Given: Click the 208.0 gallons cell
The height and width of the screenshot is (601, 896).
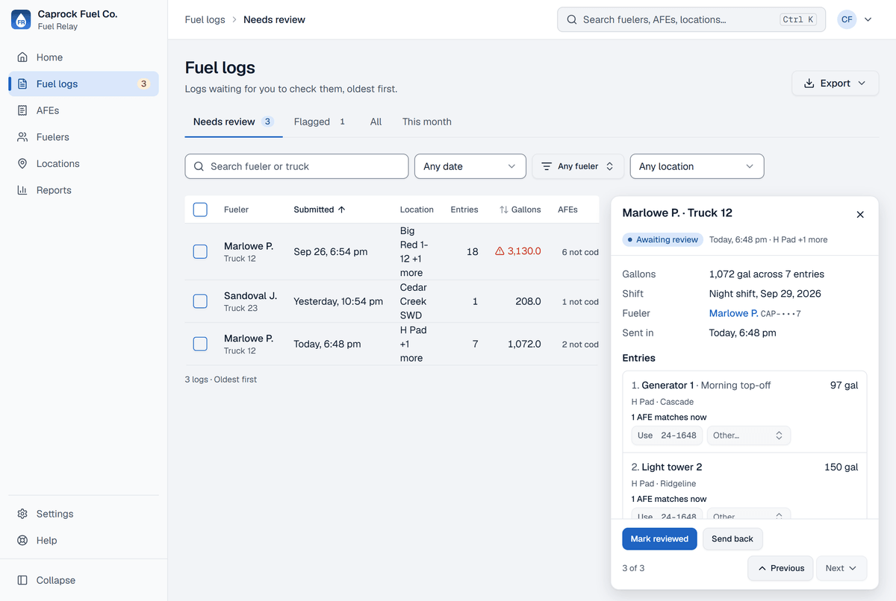Looking at the screenshot, I should tap(528, 301).
